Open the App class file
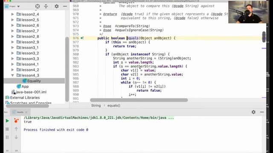This screenshot has height=153, width=273. pos(25,86)
